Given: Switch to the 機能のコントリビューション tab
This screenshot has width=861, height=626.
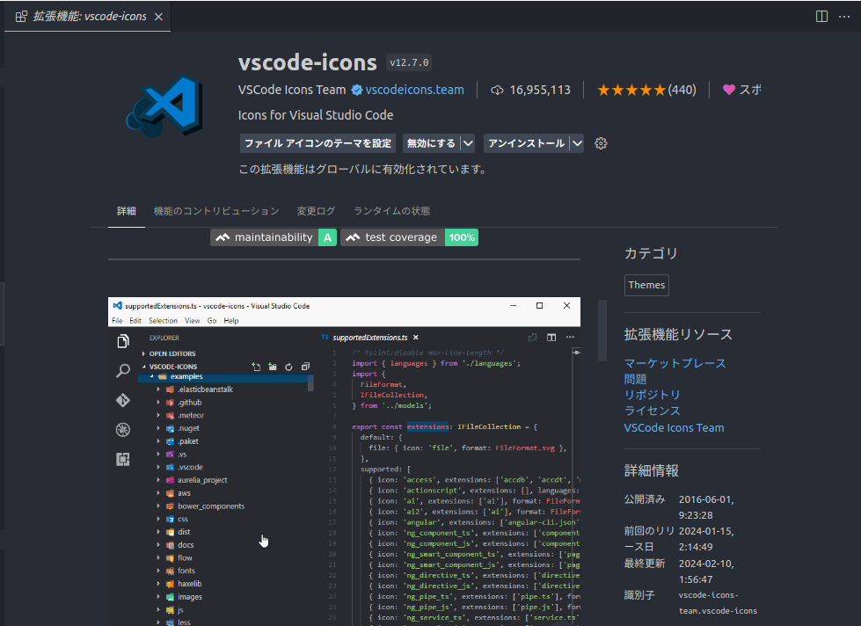Looking at the screenshot, I should point(216,211).
